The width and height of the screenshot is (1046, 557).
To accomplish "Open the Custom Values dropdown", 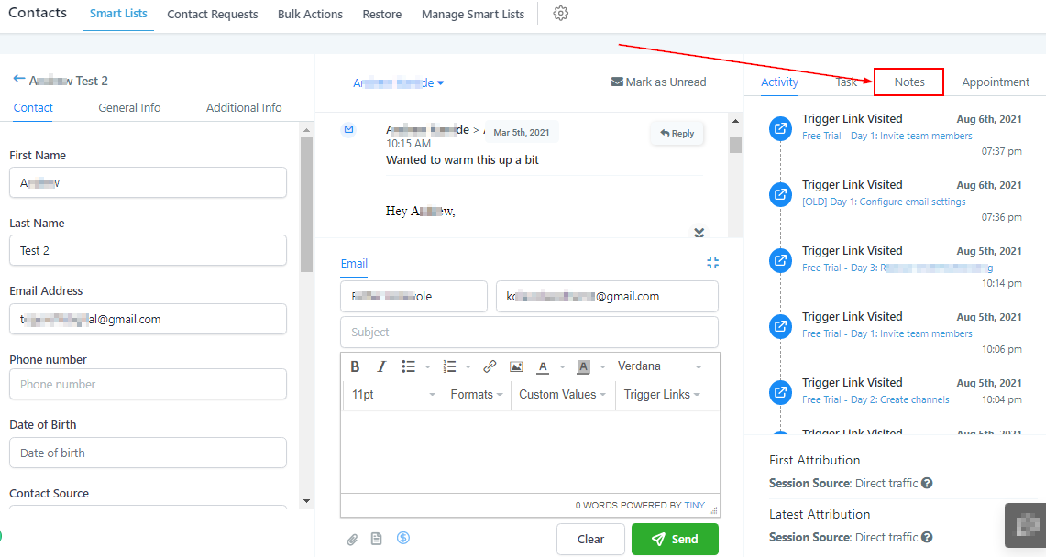I will (x=563, y=395).
